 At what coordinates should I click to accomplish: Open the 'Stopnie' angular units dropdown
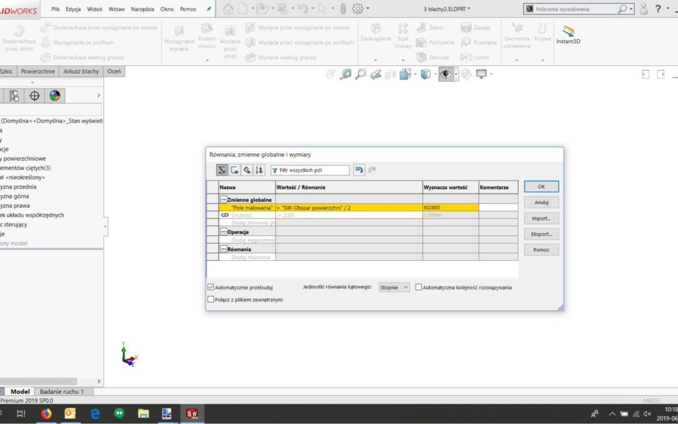tap(394, 287)
